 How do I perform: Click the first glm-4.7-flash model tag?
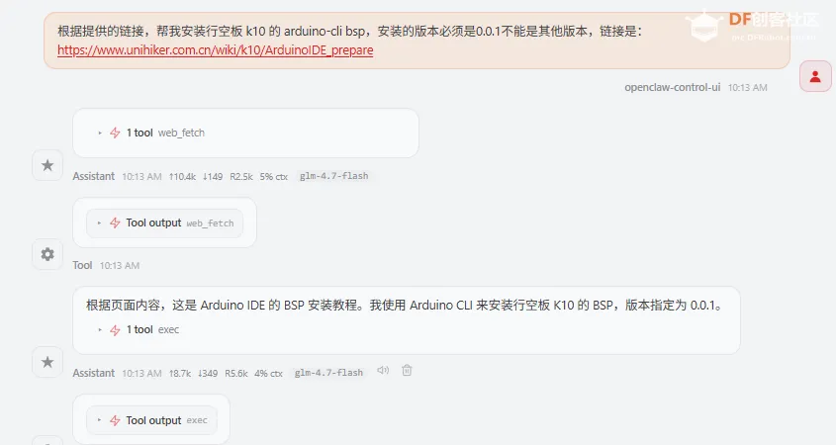pyautogui.click(x=333, y=176)
